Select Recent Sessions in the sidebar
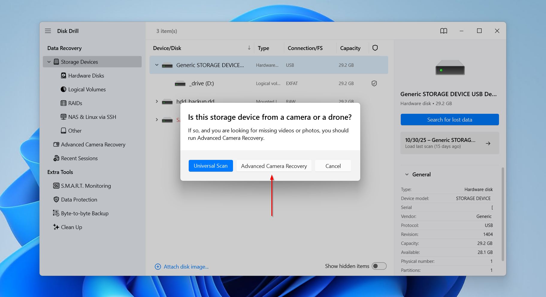 (x=79, y=158)
